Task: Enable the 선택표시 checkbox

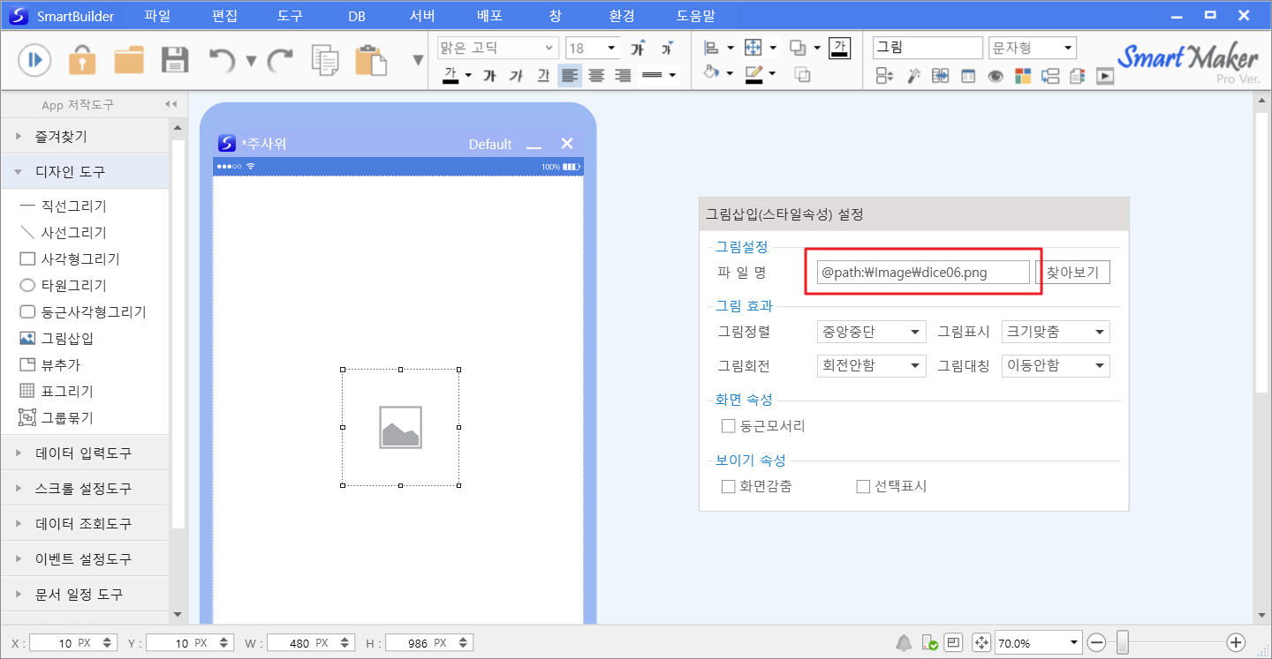Action: [863, 486]
